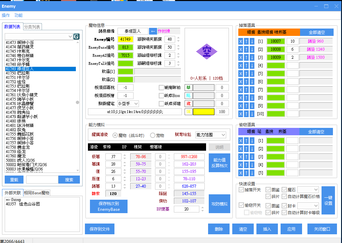Remove steal item row [4] with X
The width and height of the screenshot is (342, 243).
[241, 165]
